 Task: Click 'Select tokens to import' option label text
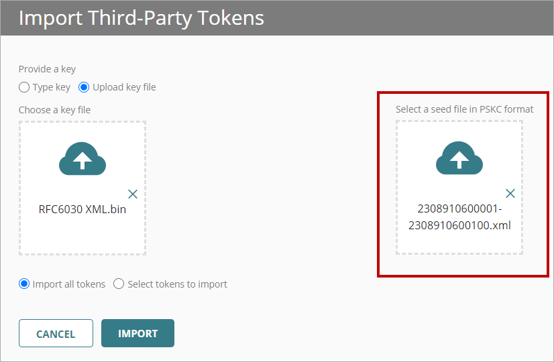point(178,284)
